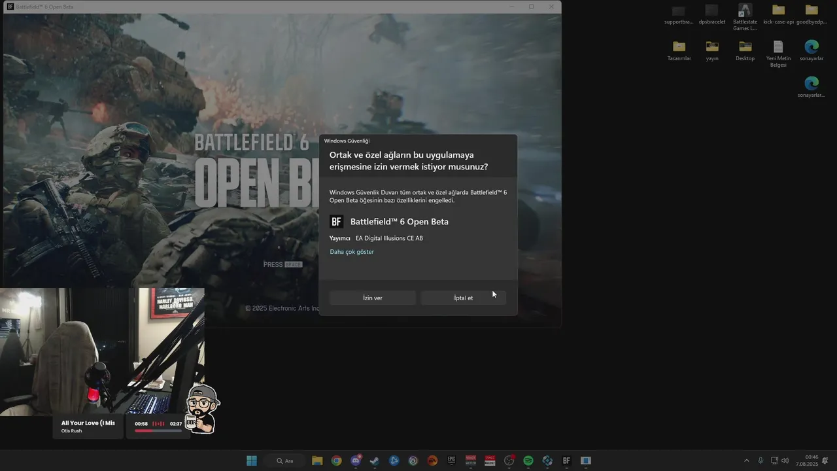Open Epic Games Launcher from the taskbar
Image resolution: width=837 pixels, height=471 pixels.
click(452, 461)
